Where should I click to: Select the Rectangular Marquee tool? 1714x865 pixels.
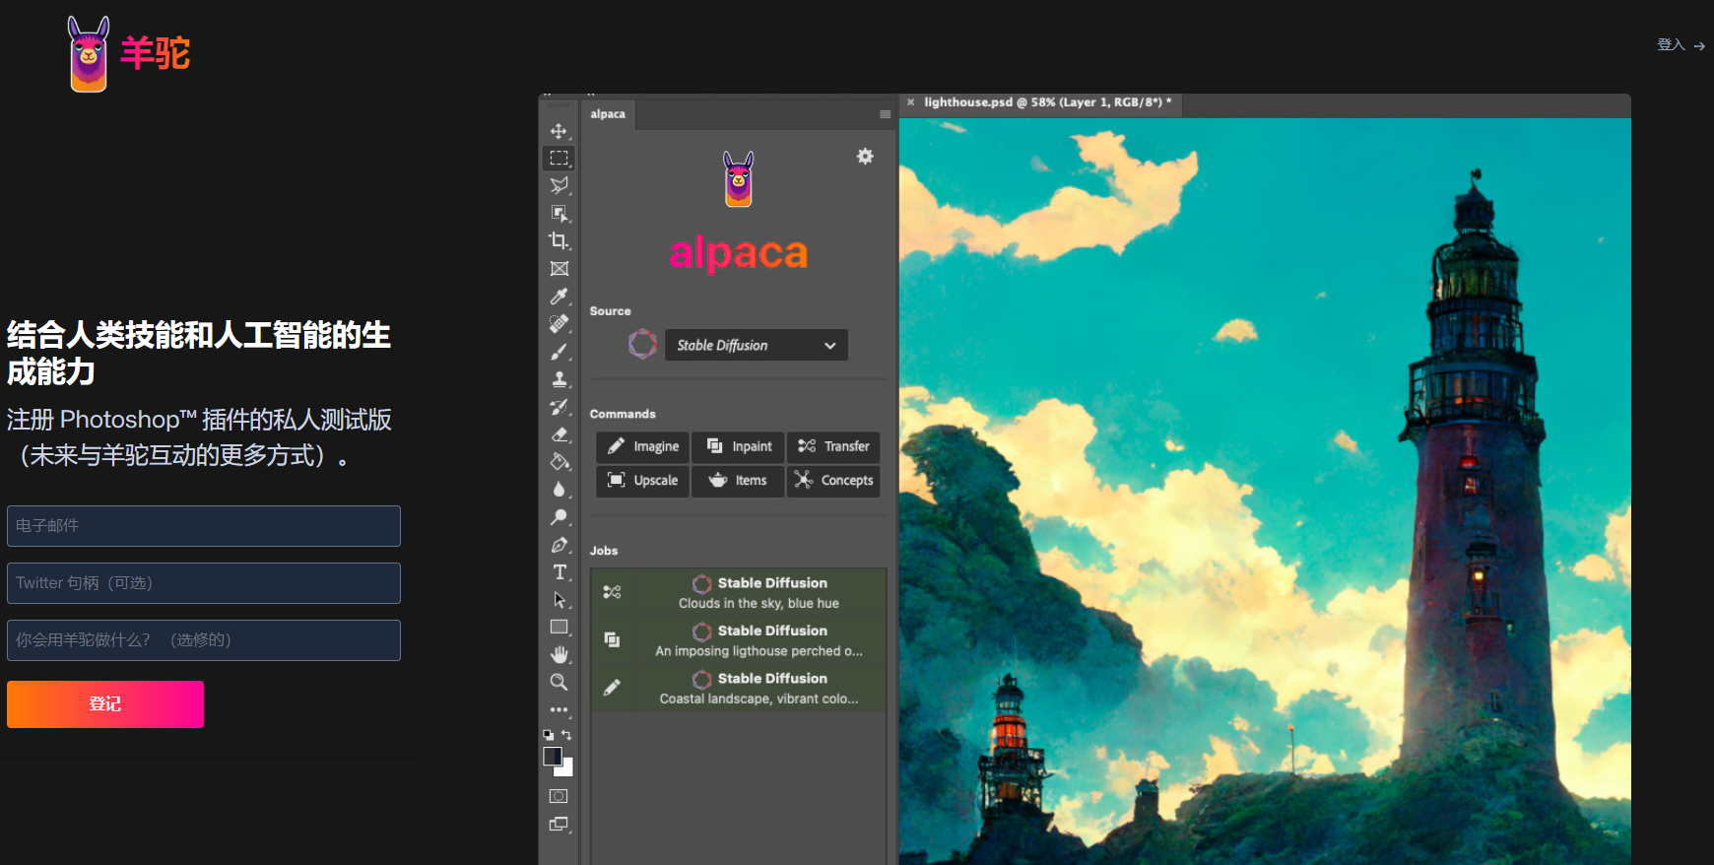[559, 158]
